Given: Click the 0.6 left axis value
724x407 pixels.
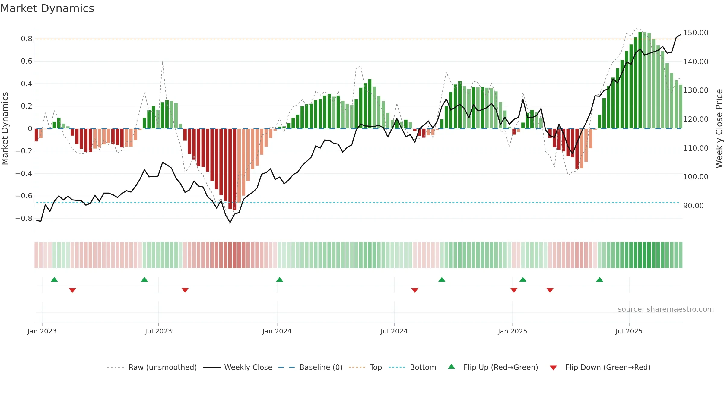Looking at the screenshot, I should (x=27, y=61).
